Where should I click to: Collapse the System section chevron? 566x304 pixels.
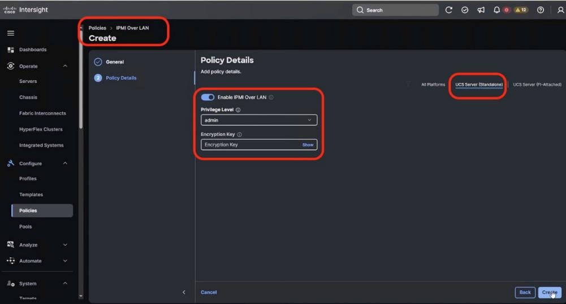tap(65, 284)
